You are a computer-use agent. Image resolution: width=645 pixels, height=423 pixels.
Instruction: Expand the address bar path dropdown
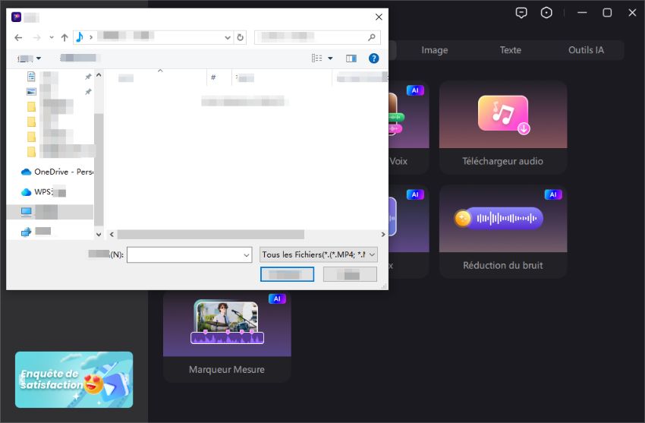[x=228, y=37]
